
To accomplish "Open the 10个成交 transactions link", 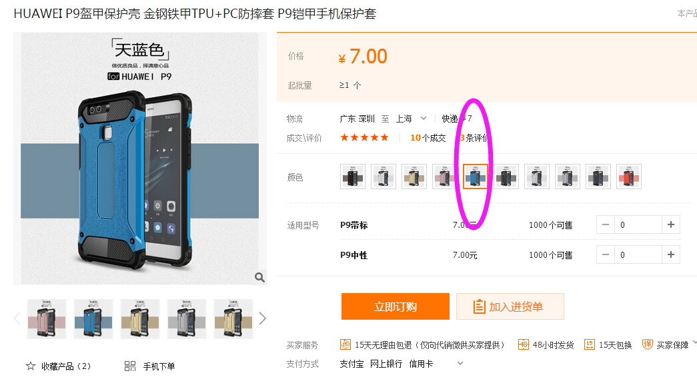I will pos(428,138).
